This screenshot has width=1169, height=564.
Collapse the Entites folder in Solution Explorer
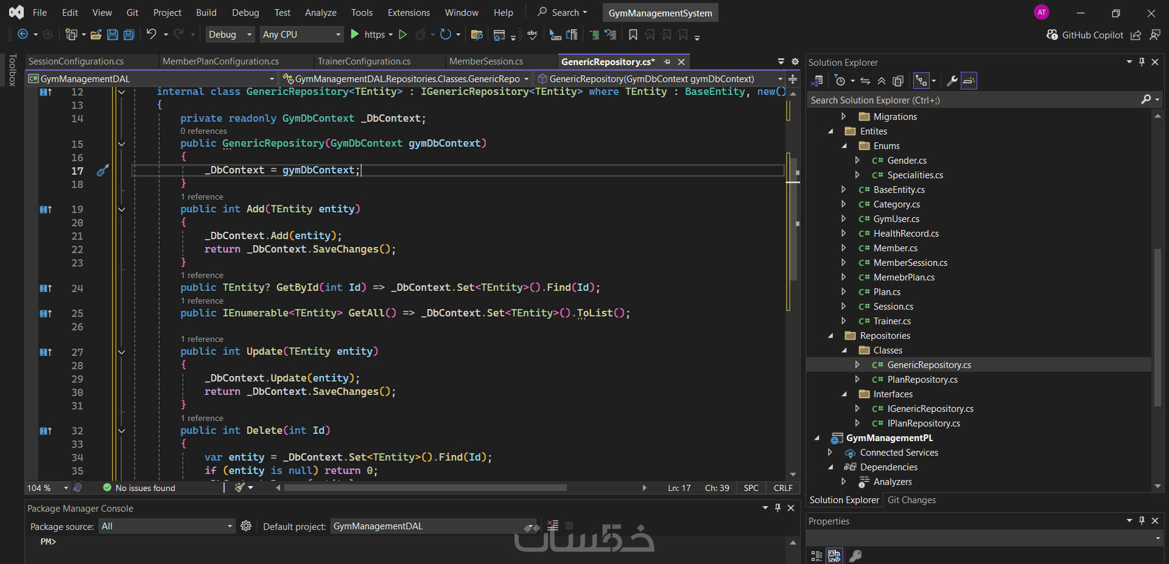[x=831, y=131]
